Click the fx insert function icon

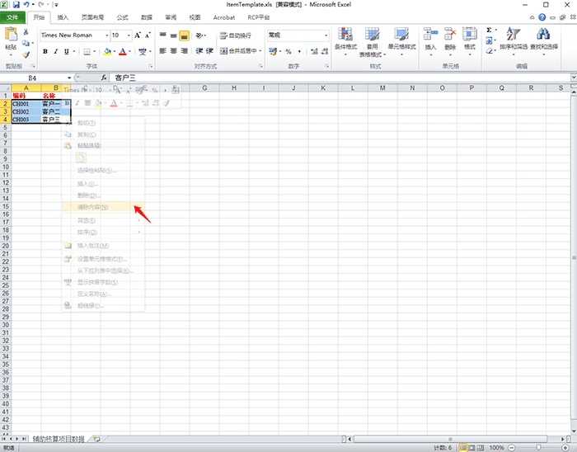coord(104,78)
